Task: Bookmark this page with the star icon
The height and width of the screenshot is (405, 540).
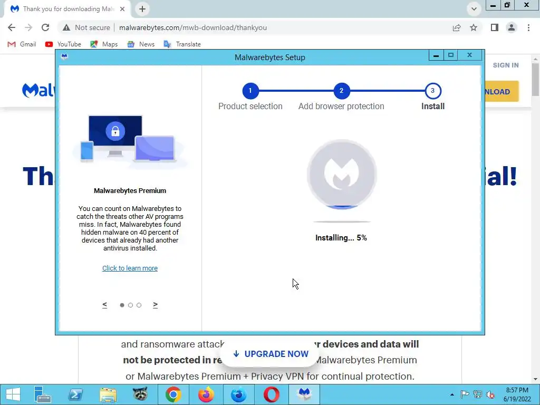Action: pyautogui.click(x=474, y=27)
